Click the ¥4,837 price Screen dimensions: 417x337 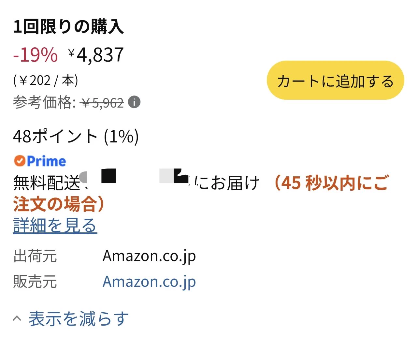click(x=96, y=54)
